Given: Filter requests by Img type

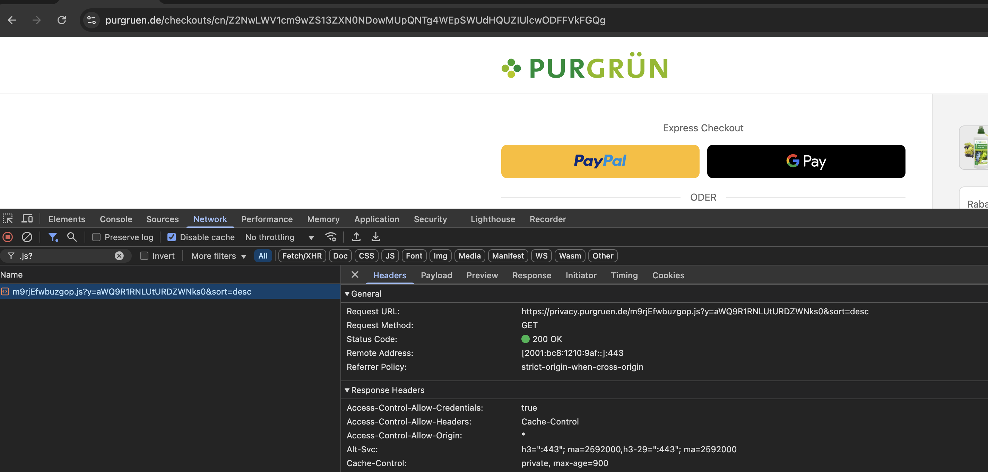Looking at the screenshot, I should click(440, 256).
